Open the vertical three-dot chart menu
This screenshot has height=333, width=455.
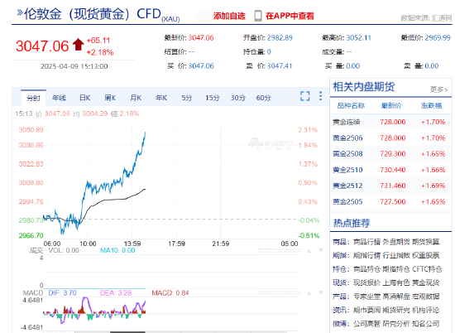tap(320, 96)
